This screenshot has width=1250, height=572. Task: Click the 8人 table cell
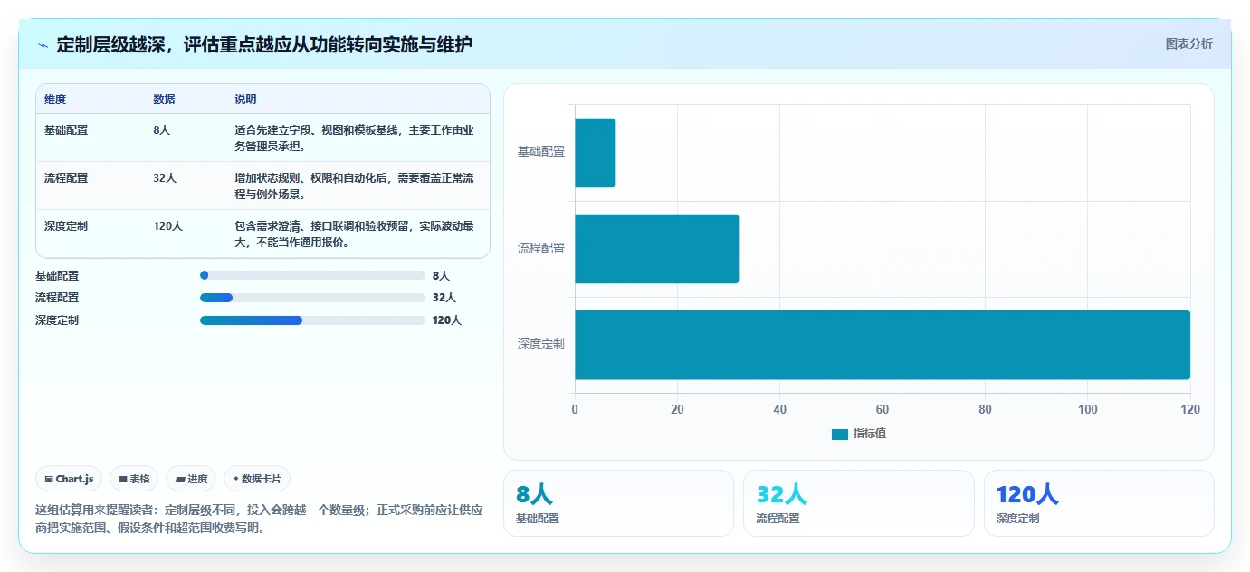tap(161, 130)
